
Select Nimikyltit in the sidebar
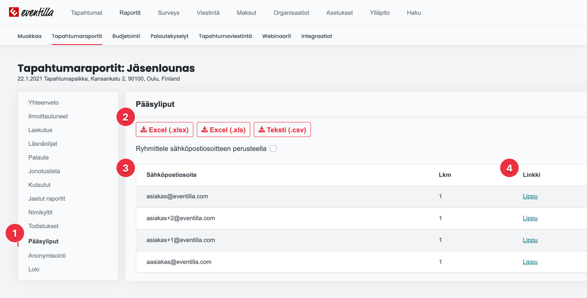click(x=40, y=212)
